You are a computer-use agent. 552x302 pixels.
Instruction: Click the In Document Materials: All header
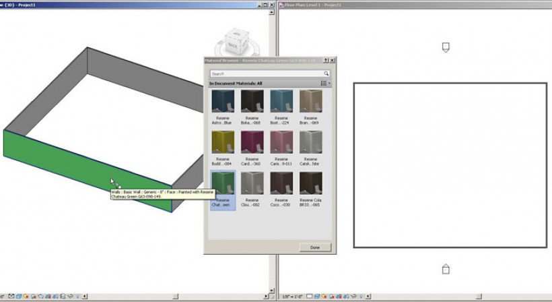[x=236, y=84]
